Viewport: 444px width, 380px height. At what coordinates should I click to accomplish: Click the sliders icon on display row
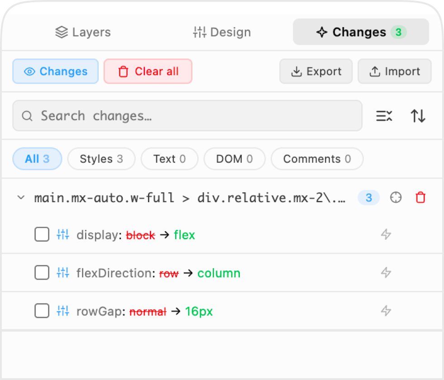[63, 234]
